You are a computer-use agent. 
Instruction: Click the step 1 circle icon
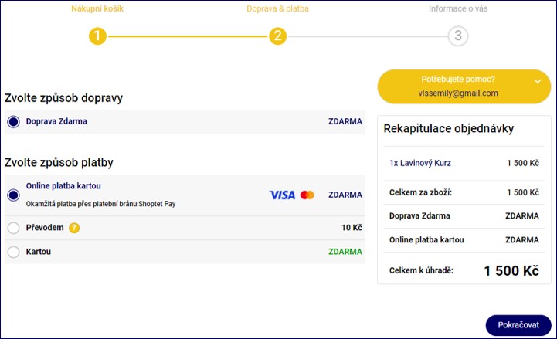point(97,36)
